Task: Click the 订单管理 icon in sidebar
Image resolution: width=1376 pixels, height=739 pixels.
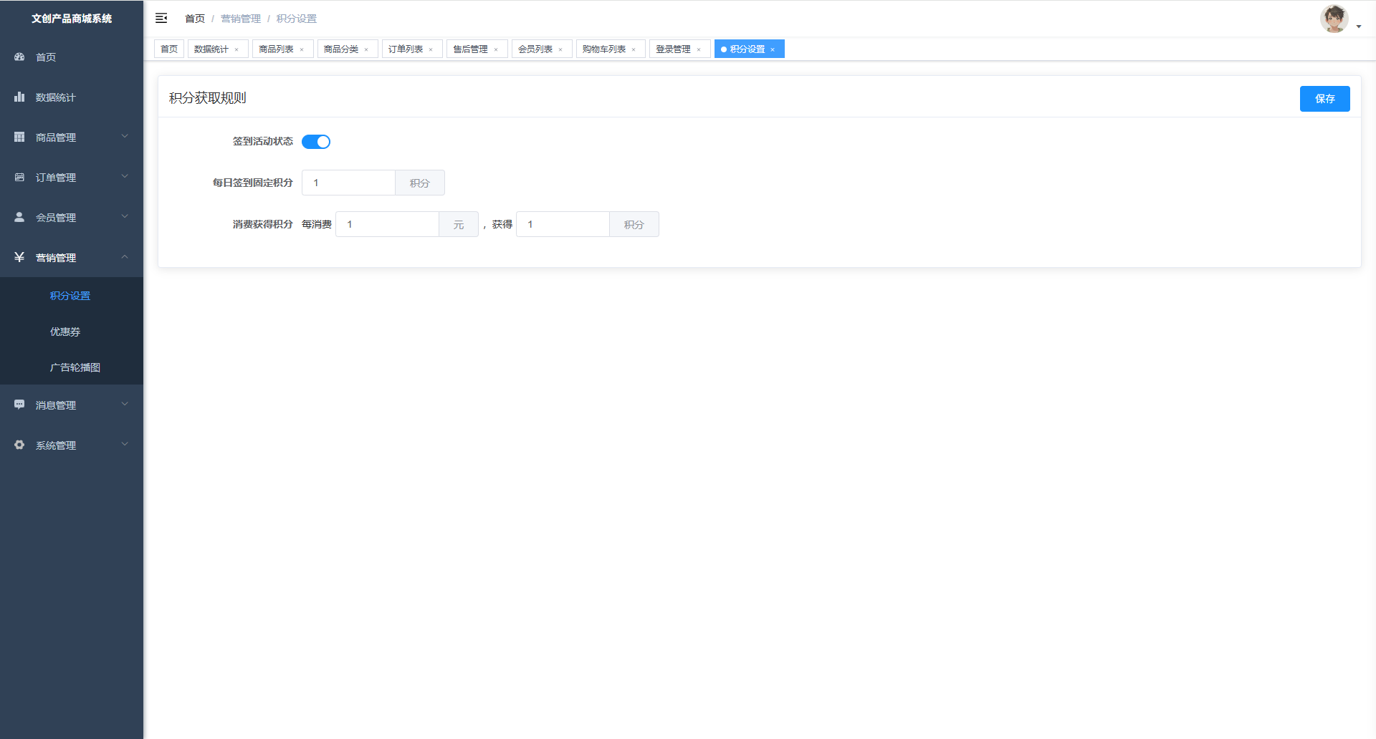Action: coord(19,177)
